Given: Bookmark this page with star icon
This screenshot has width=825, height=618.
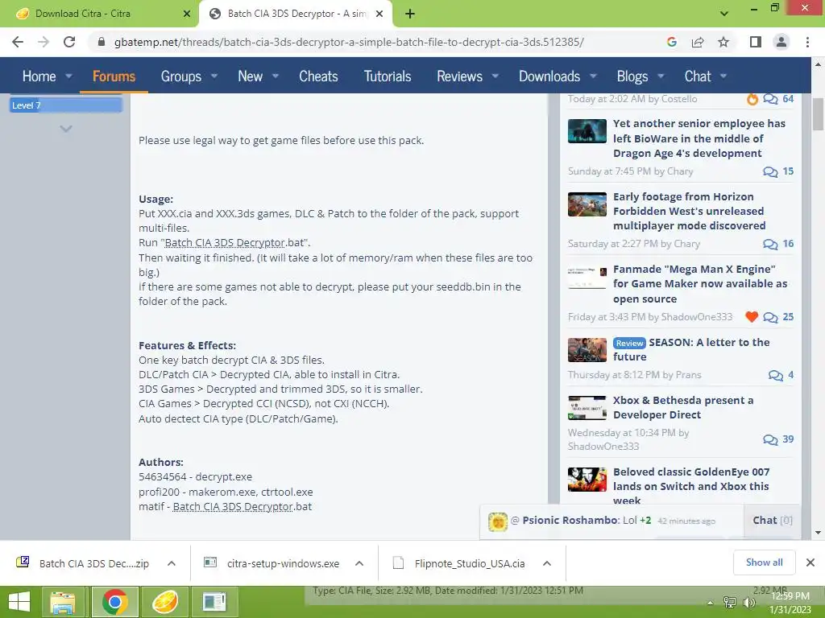Looking at the screenshot, I should pyautogui.click(x=723, y=42).
